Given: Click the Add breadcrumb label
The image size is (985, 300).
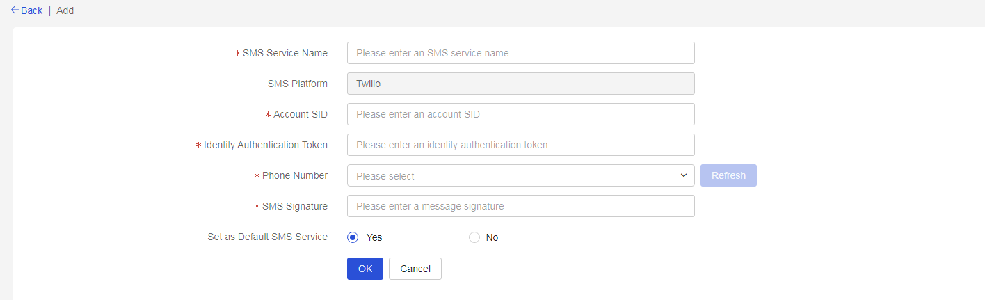Looking at the screenshot, I should pos(65,10).
